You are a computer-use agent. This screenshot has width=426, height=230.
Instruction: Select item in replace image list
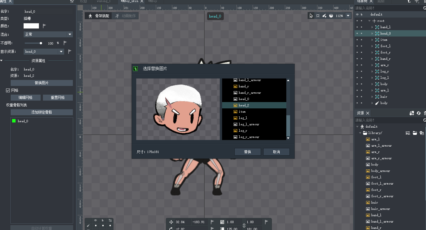click(x=254, y=112)
